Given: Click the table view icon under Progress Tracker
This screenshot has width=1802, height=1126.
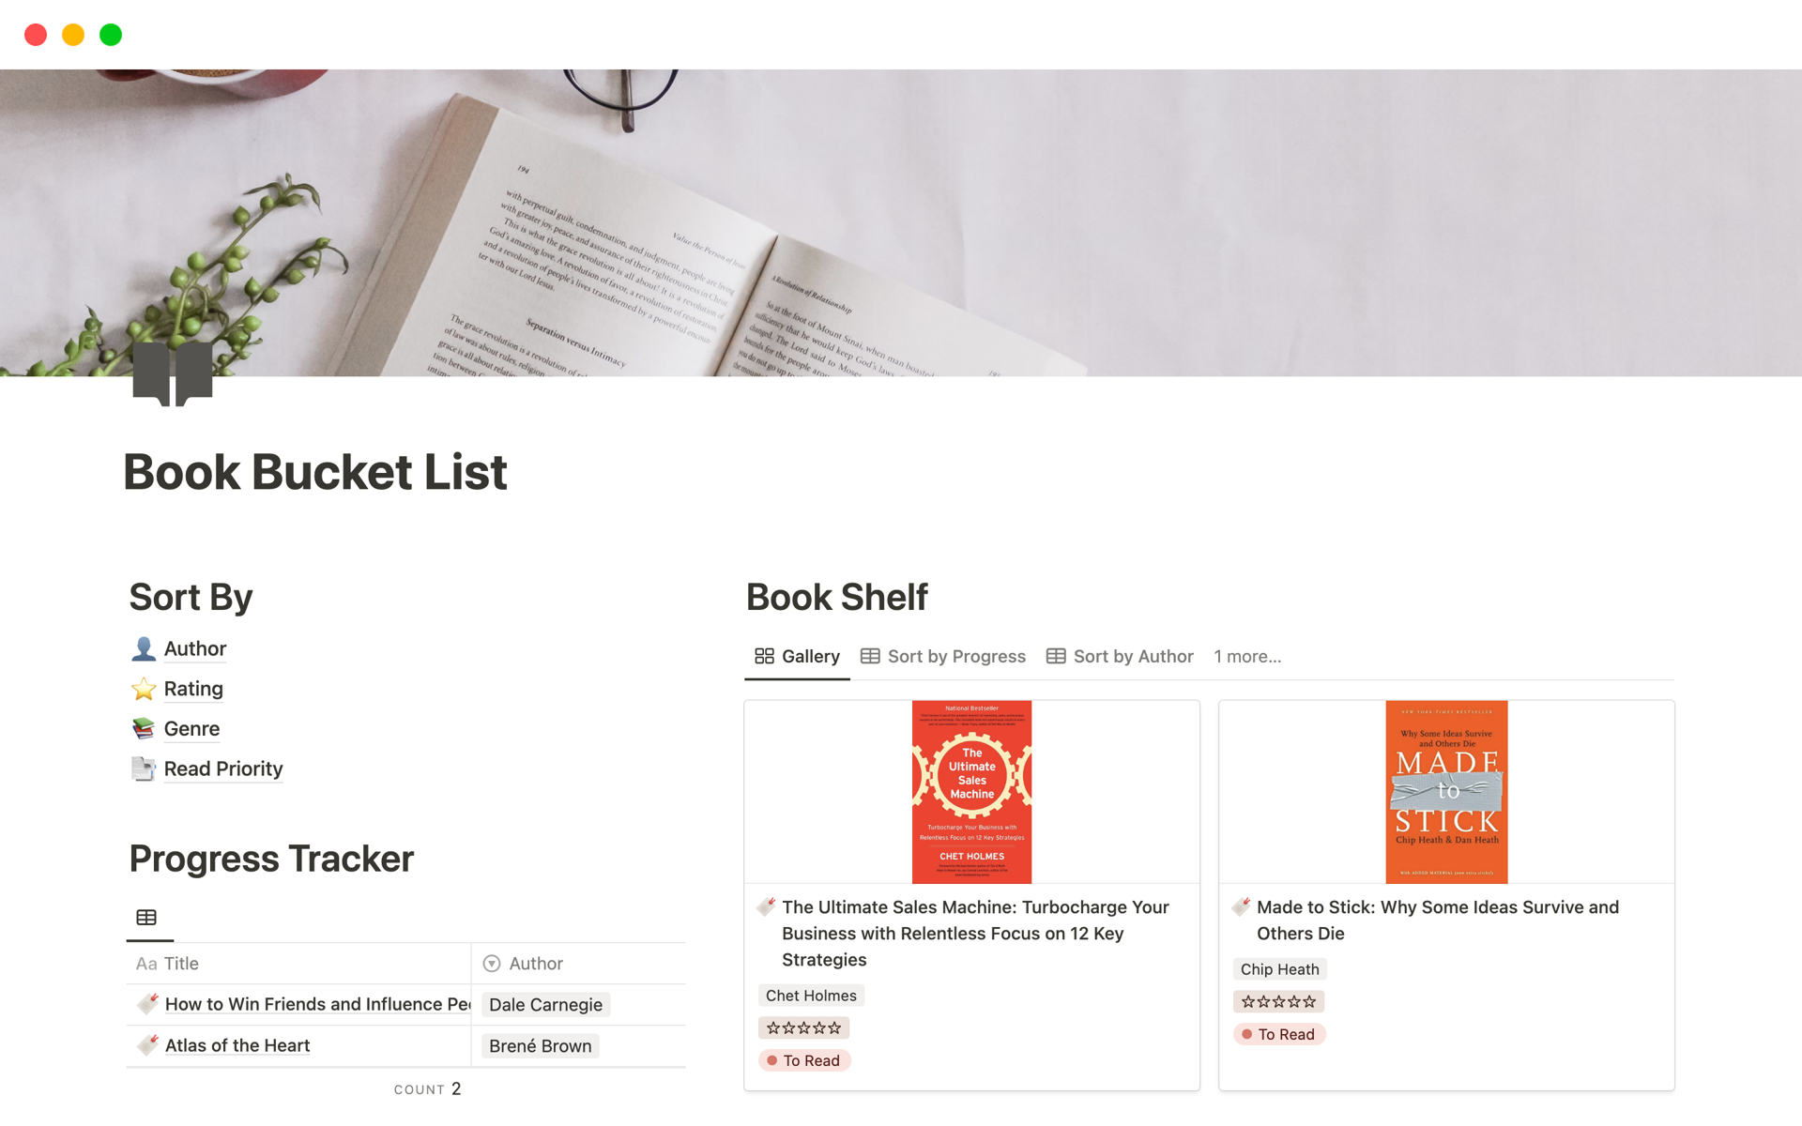Looking at the screenshot, I should (147, 917).
